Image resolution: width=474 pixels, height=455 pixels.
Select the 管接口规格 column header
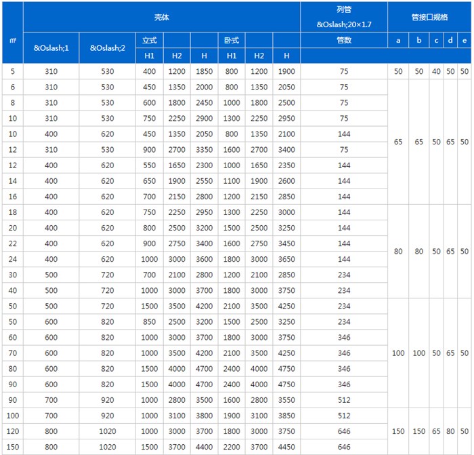coord(429,16)
